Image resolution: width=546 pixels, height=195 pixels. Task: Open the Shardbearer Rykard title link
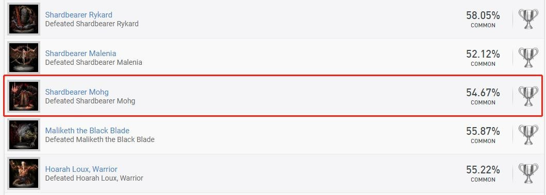click(79, 15)
